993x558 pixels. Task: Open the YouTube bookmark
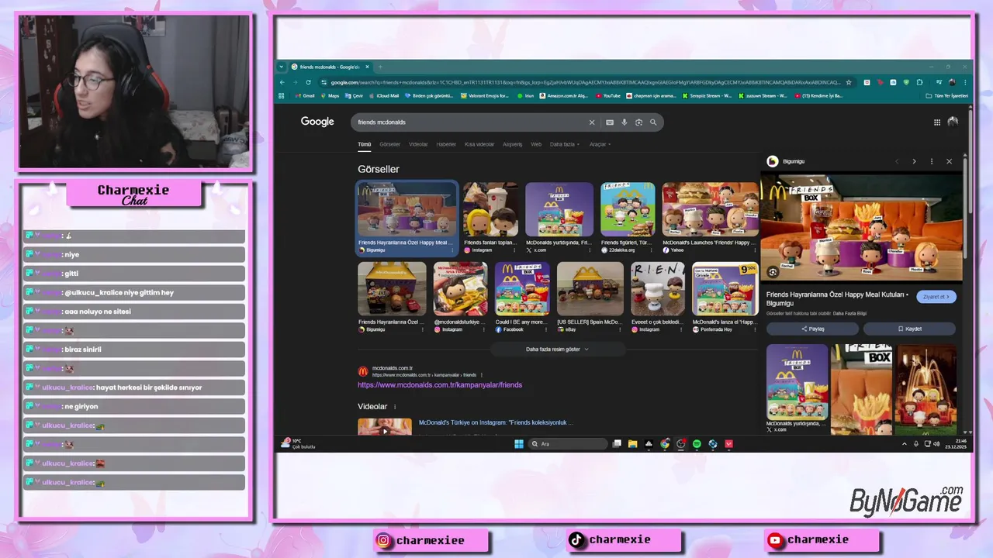608,96
